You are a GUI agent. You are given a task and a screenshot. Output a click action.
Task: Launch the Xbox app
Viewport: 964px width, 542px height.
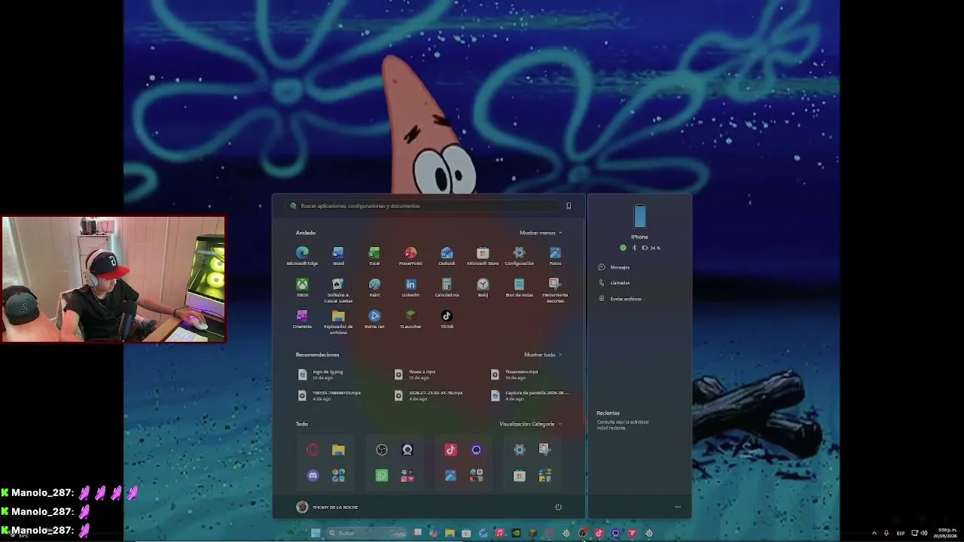click(302, 288)
